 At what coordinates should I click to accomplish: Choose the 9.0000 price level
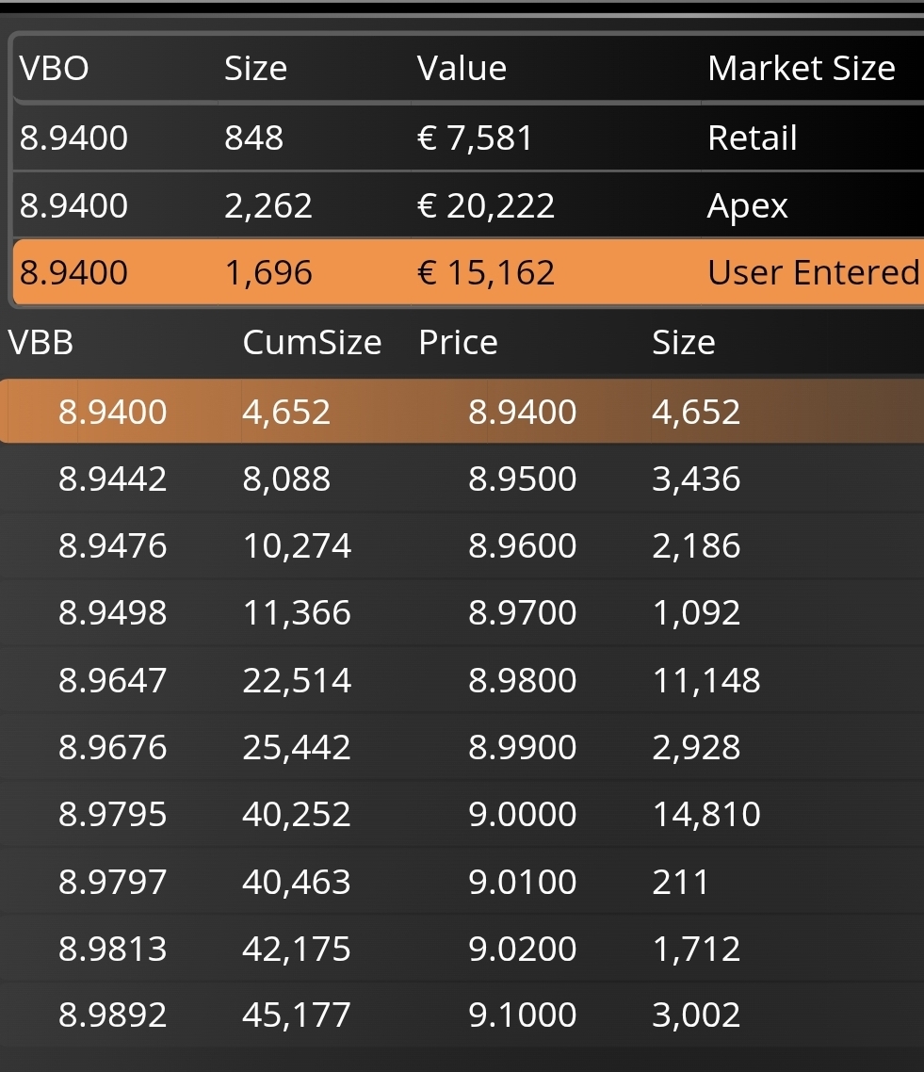coord(522,814)
